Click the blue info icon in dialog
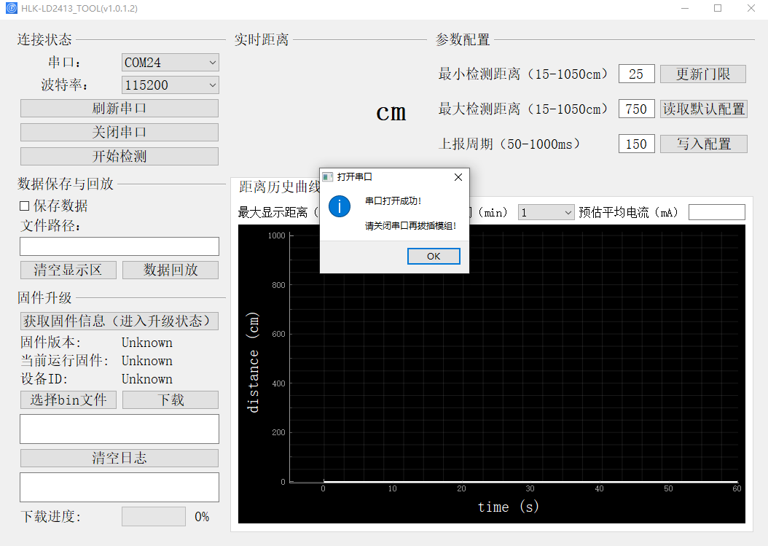The height and width of the screenshot is (546, 768). 340,206
